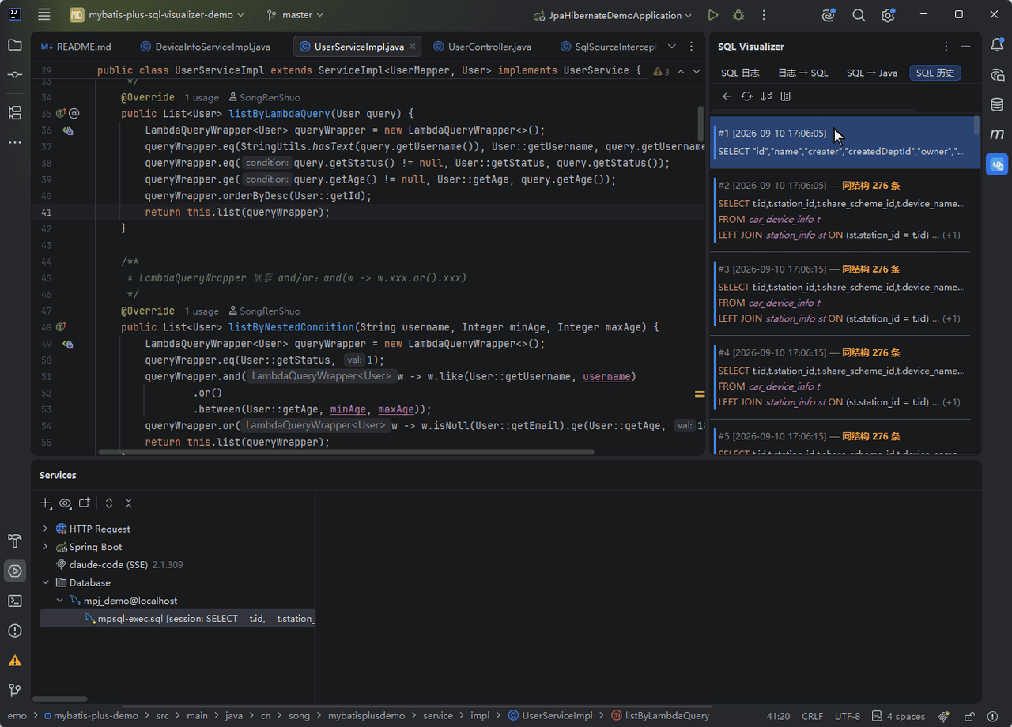Select mpsql-exec.sql session in Services tree
1012x727 pixels.
[177, 619]
